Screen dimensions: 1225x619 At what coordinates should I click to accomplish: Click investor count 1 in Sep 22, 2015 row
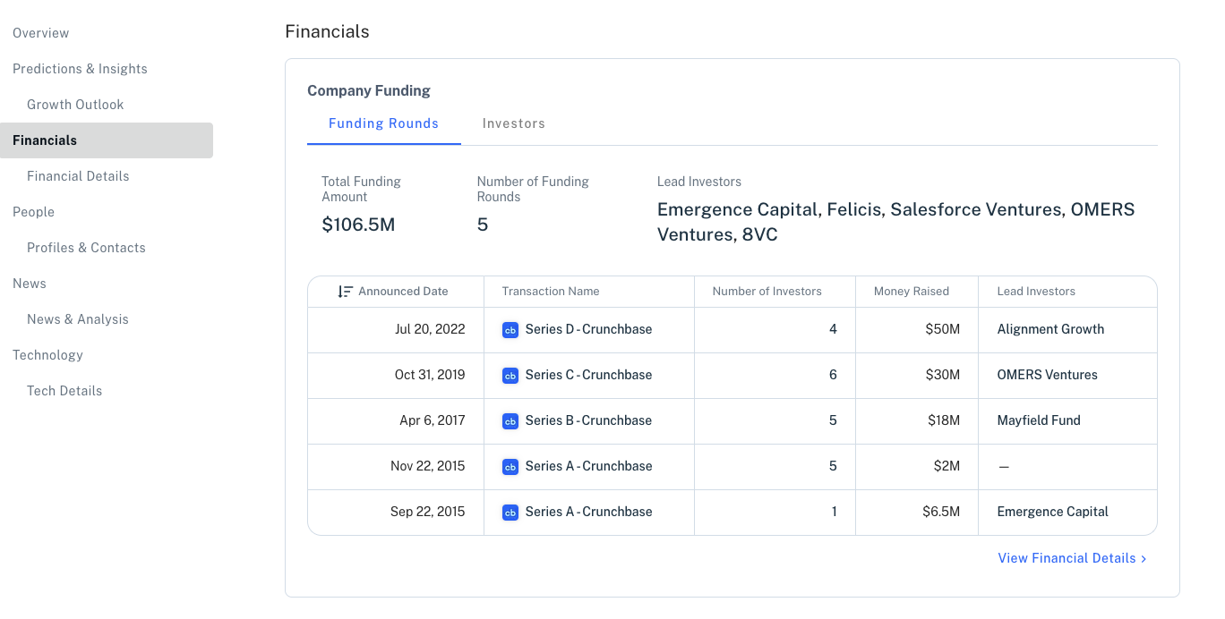pyautogui.click(x=835, y=512)
